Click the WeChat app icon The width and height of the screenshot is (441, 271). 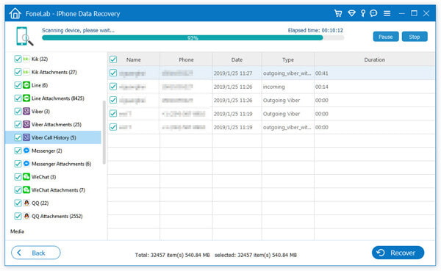(26, 177)
